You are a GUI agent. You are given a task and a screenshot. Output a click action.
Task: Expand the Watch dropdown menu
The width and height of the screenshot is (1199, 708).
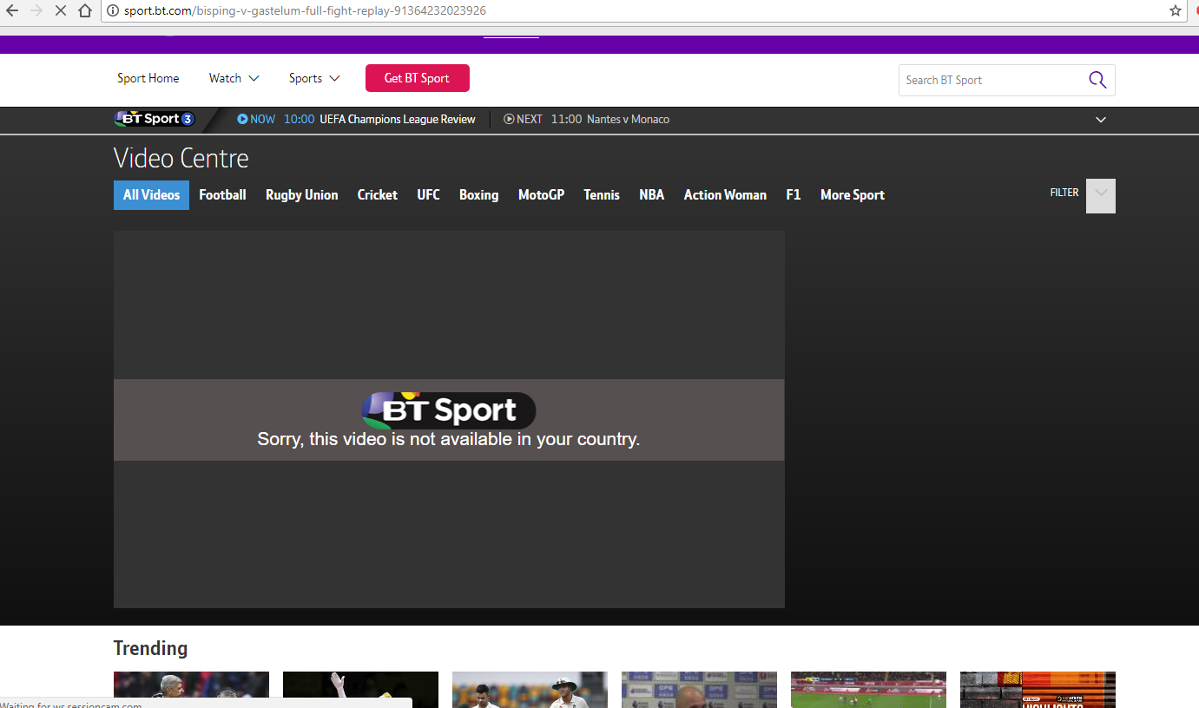click(234, 78)
